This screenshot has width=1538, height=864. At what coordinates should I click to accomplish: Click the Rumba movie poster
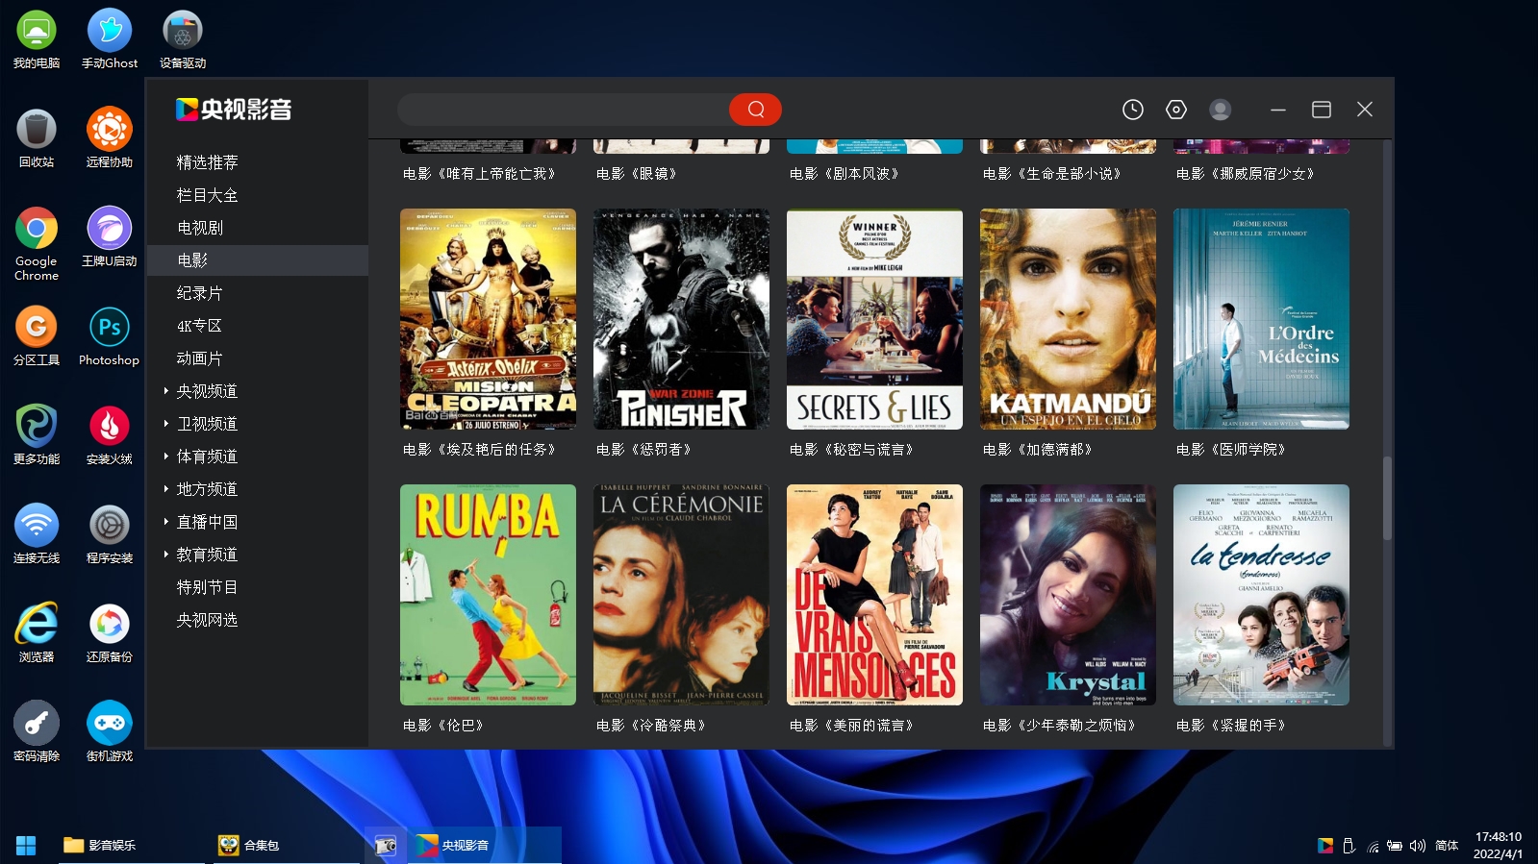(488, 595)
